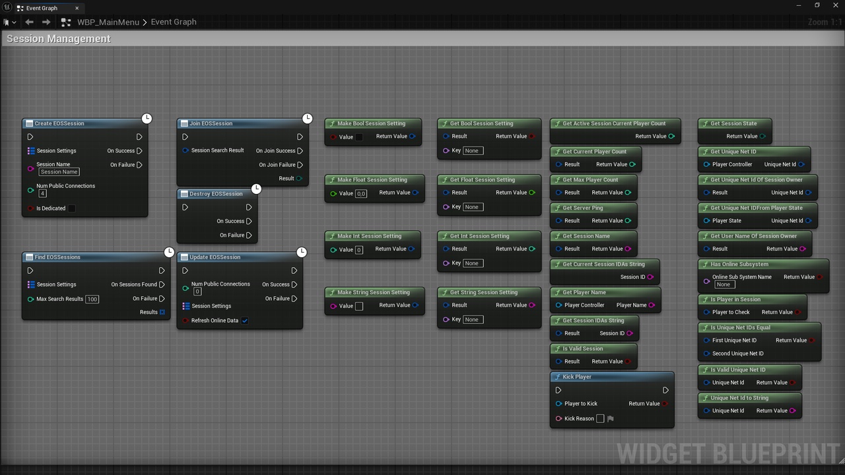Click WBP_MainMenu in the breadcrumb
845x475 pixels.
pos(108,22)
